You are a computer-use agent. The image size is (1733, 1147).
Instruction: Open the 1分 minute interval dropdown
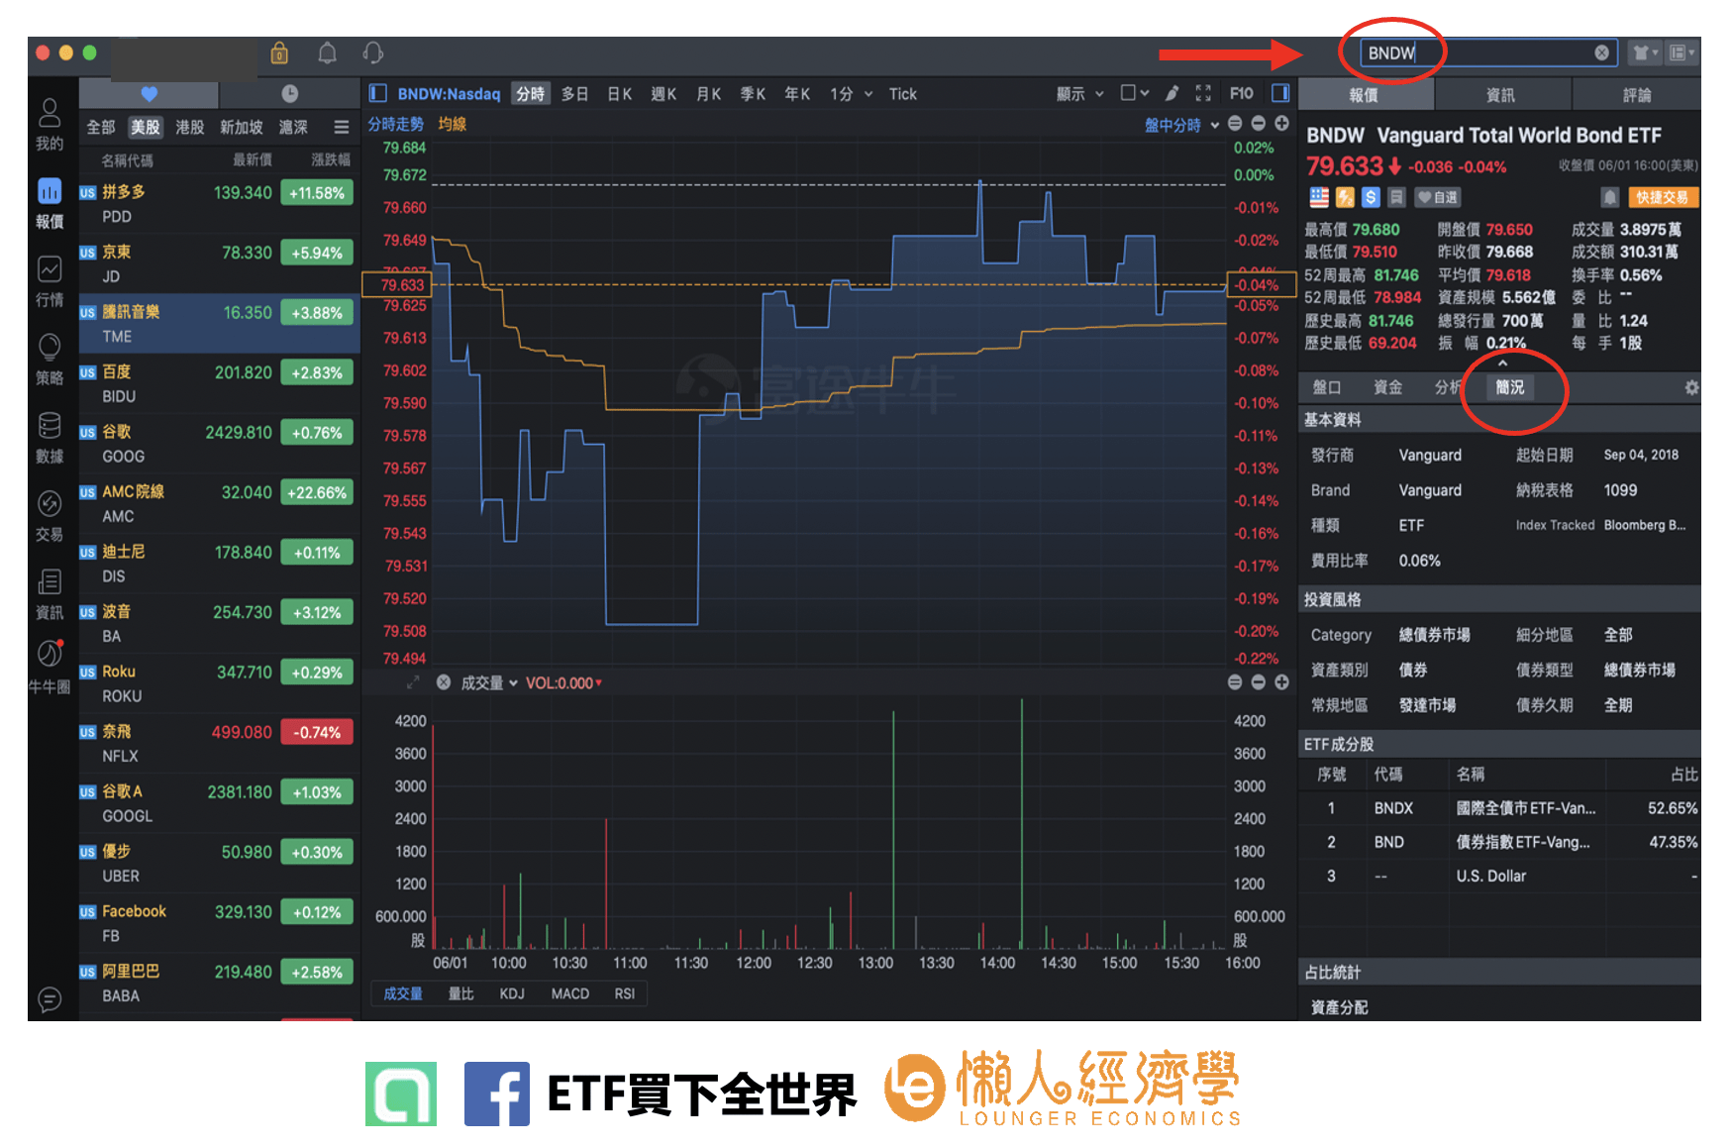(852, 93)
